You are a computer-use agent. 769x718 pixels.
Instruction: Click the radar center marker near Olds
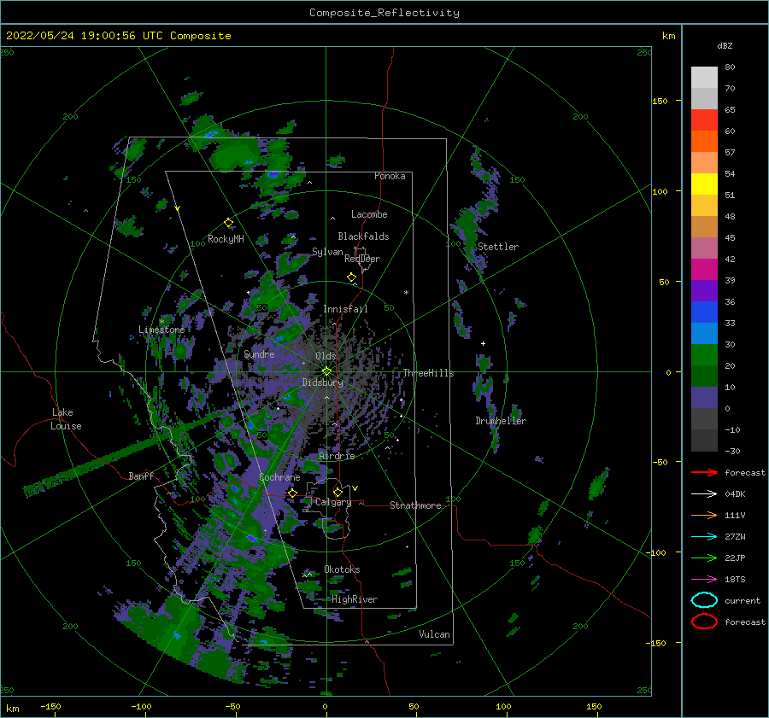[x=326, y=371]
